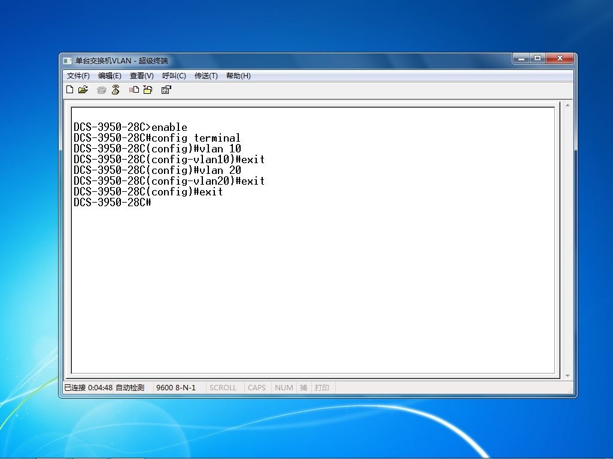
Task: Open the 文件(F) menu
Action: point(78,76)
